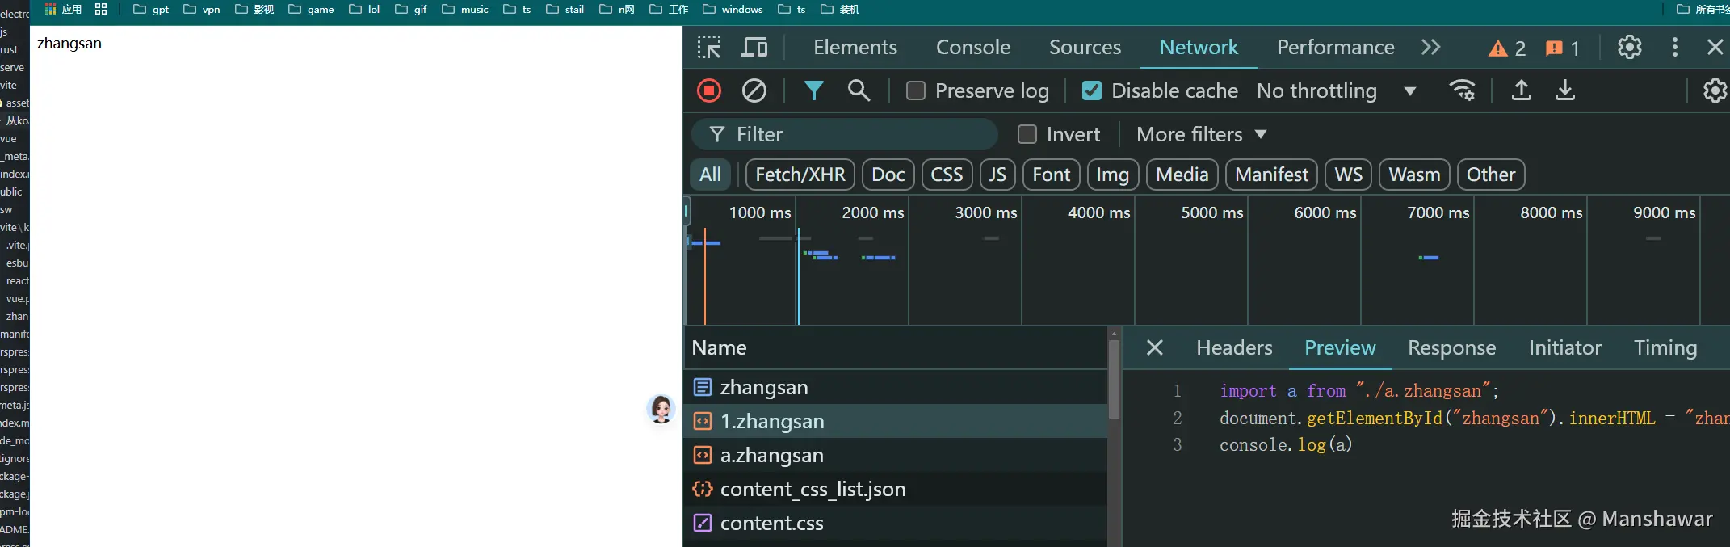Open the No throttling dropdown
The height and width of the screenshot is (547, 1730).
(x=1337, y=90)
